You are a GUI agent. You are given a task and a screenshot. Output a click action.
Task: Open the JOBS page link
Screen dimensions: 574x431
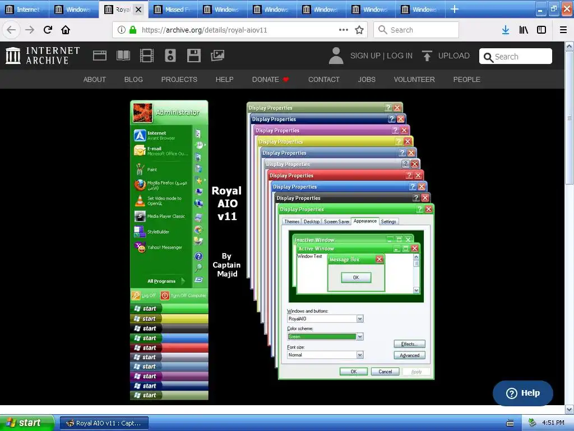(x=367, y=80)
